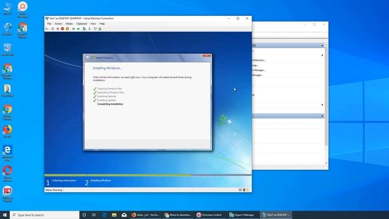Screen dimensions: 389x219
Task: Click the 'Installing updates' step text
Action: 106,100
